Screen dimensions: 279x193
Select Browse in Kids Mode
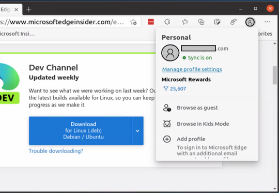point(207,124)
